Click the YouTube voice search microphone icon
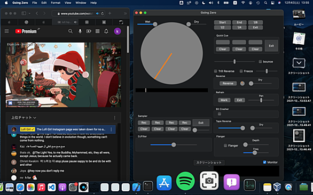 (80, 31)
